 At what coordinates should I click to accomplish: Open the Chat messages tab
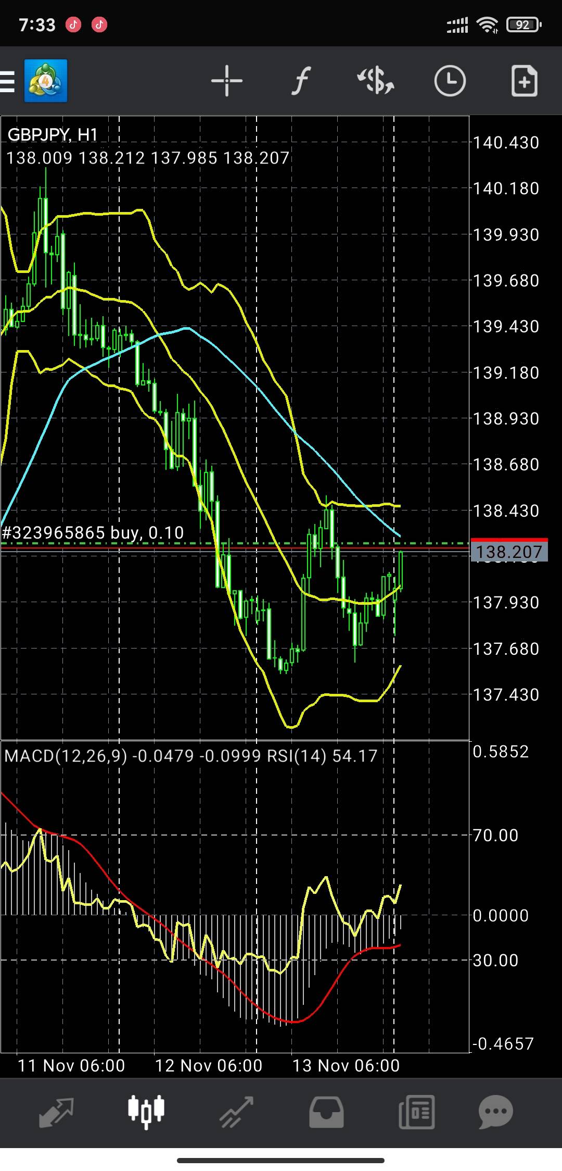[x=496, y=1112]
